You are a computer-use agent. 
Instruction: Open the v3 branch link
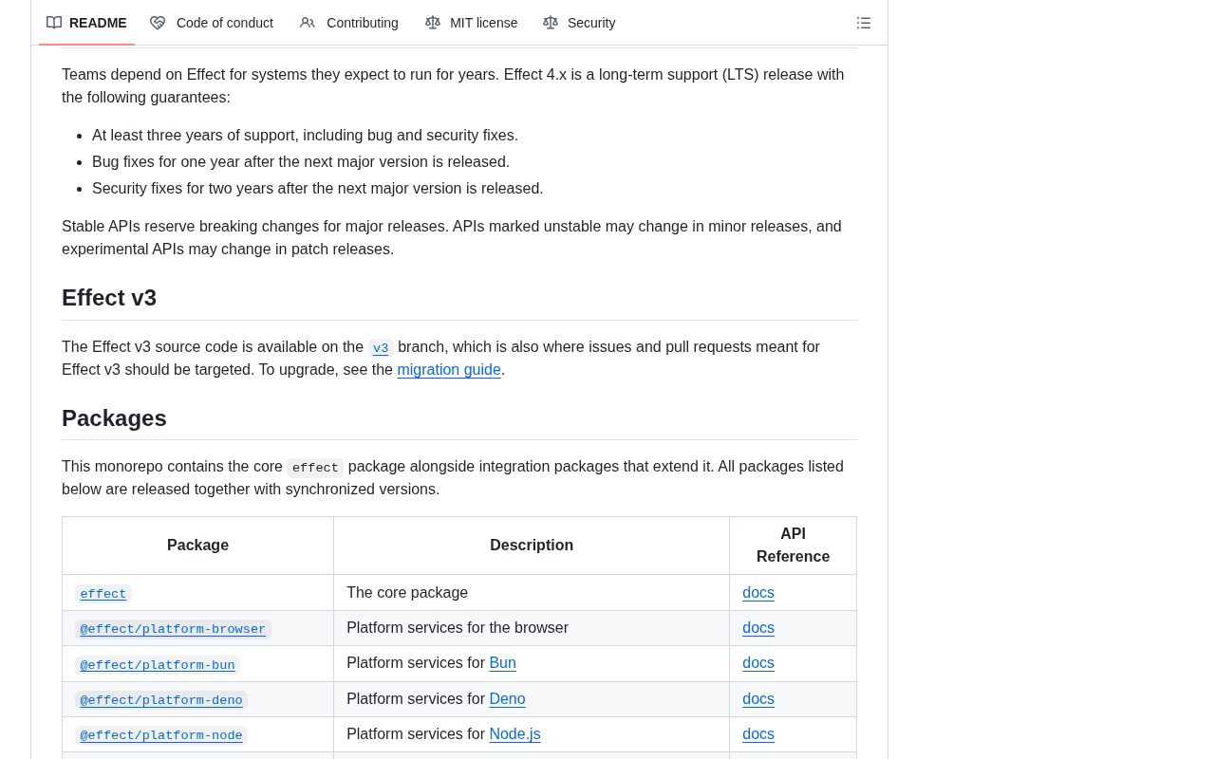[x=381, y=348]
